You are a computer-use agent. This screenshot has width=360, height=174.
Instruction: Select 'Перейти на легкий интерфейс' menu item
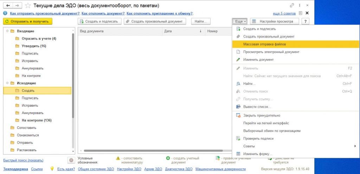(296, 123)
